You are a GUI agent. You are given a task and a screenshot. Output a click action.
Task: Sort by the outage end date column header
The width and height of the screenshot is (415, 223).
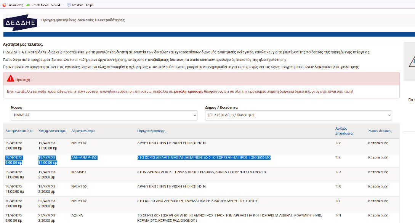pyautogui.click(x=52, y=131)
